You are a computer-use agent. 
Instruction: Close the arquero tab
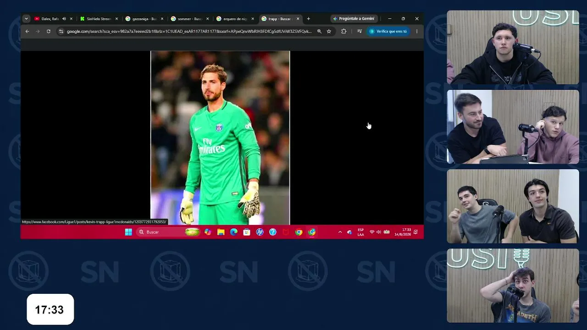253,19
